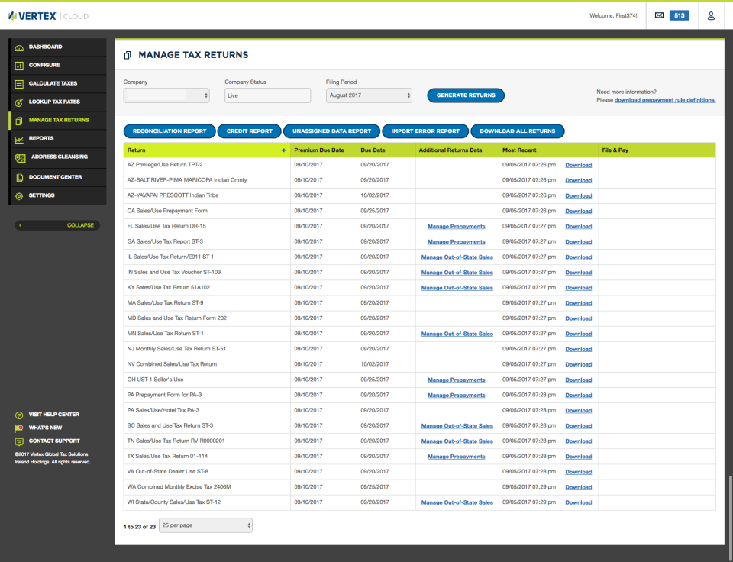Open Reports using the chart icon

(17, 138)
